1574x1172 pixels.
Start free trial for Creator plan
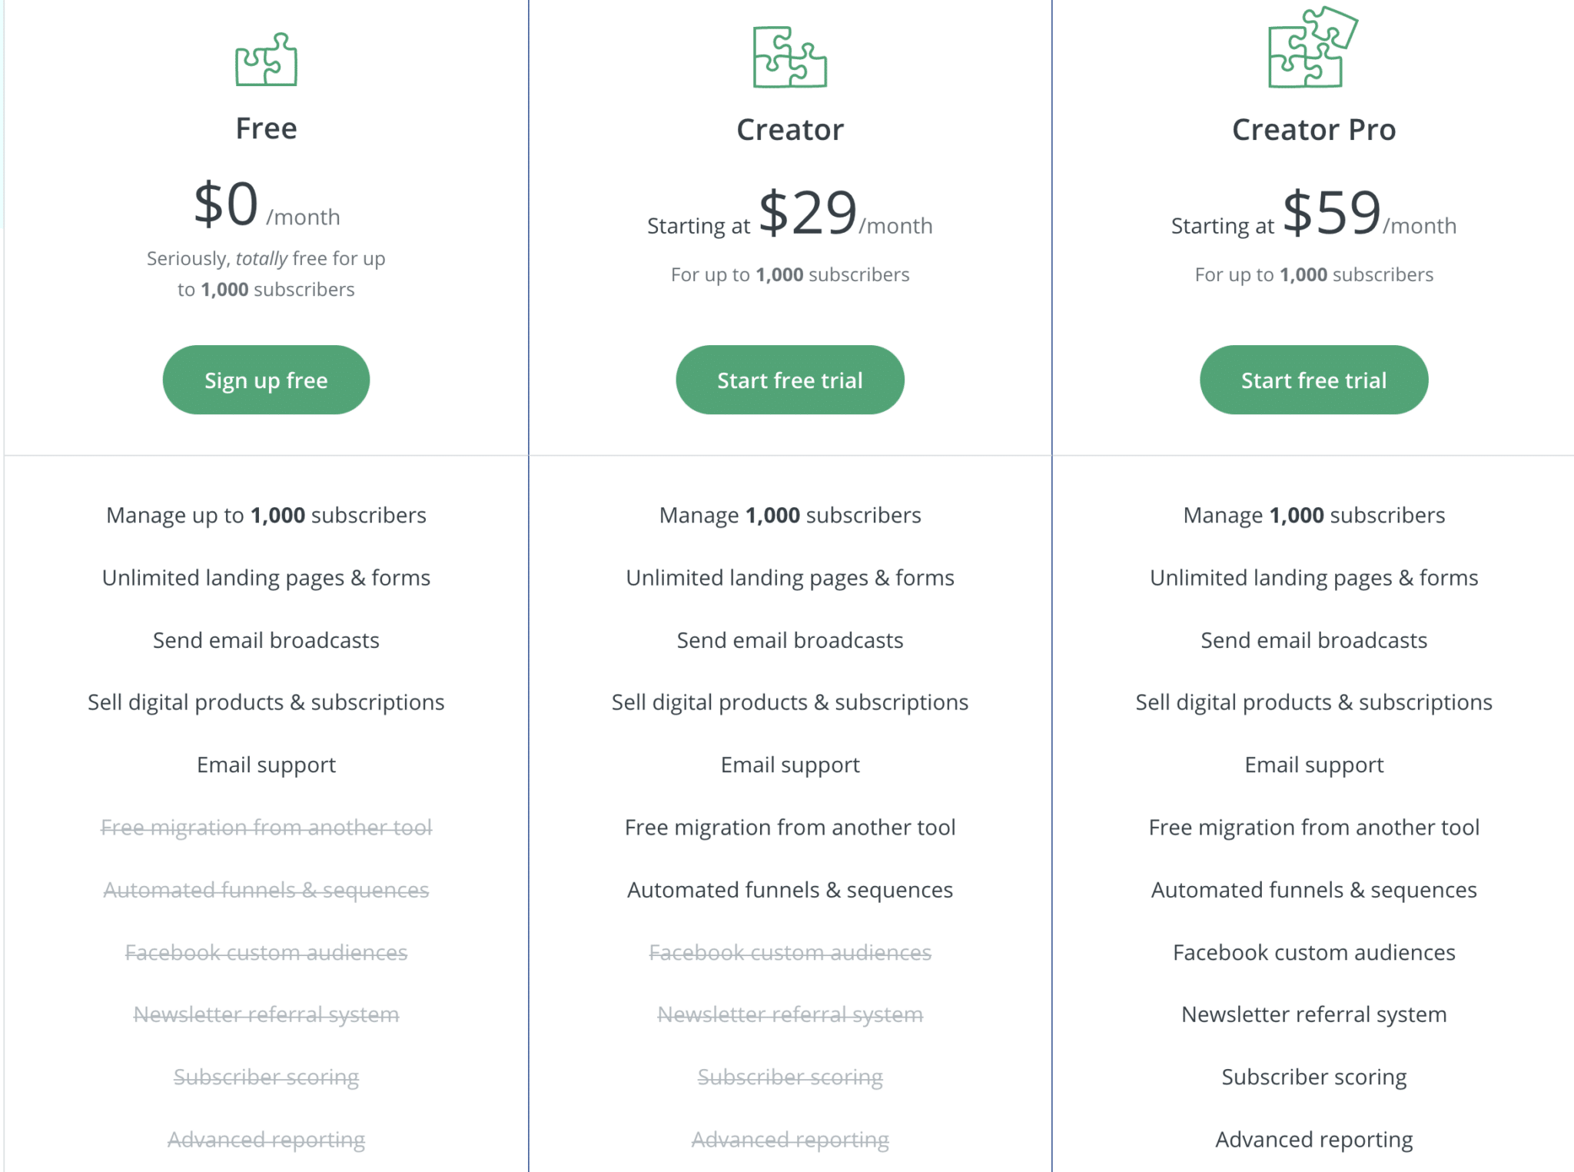(x=790, y=380)
